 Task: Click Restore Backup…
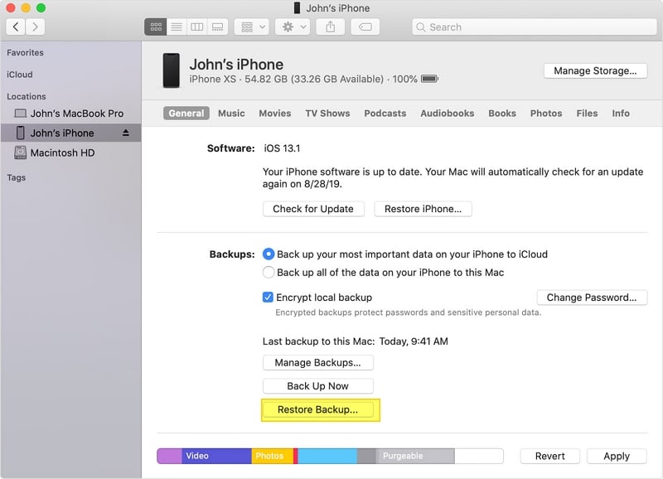click(x=319, y=409)
